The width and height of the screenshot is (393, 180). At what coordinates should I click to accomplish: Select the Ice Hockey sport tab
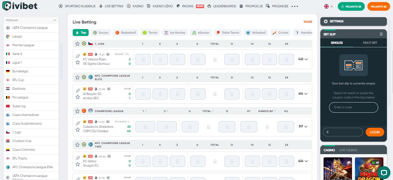point(174,33)
